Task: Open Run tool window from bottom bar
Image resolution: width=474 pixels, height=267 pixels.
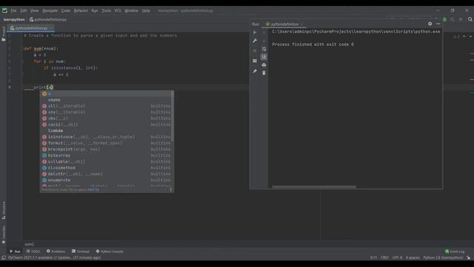Action: (x=15, y=251)
